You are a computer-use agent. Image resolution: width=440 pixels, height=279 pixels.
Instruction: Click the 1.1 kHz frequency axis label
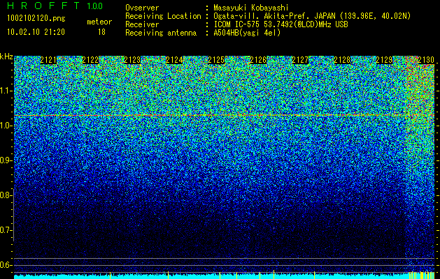[6, 91]
